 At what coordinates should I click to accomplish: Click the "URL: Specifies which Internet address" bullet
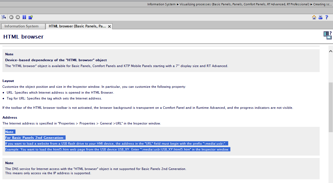(x=60, y=93)
